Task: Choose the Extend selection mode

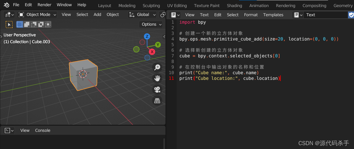Action: click(27, 24)
